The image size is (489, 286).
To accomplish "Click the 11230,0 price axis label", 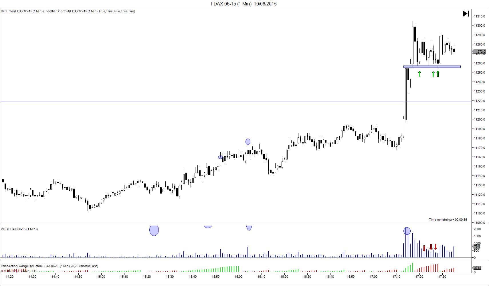I will click(479, 91).
